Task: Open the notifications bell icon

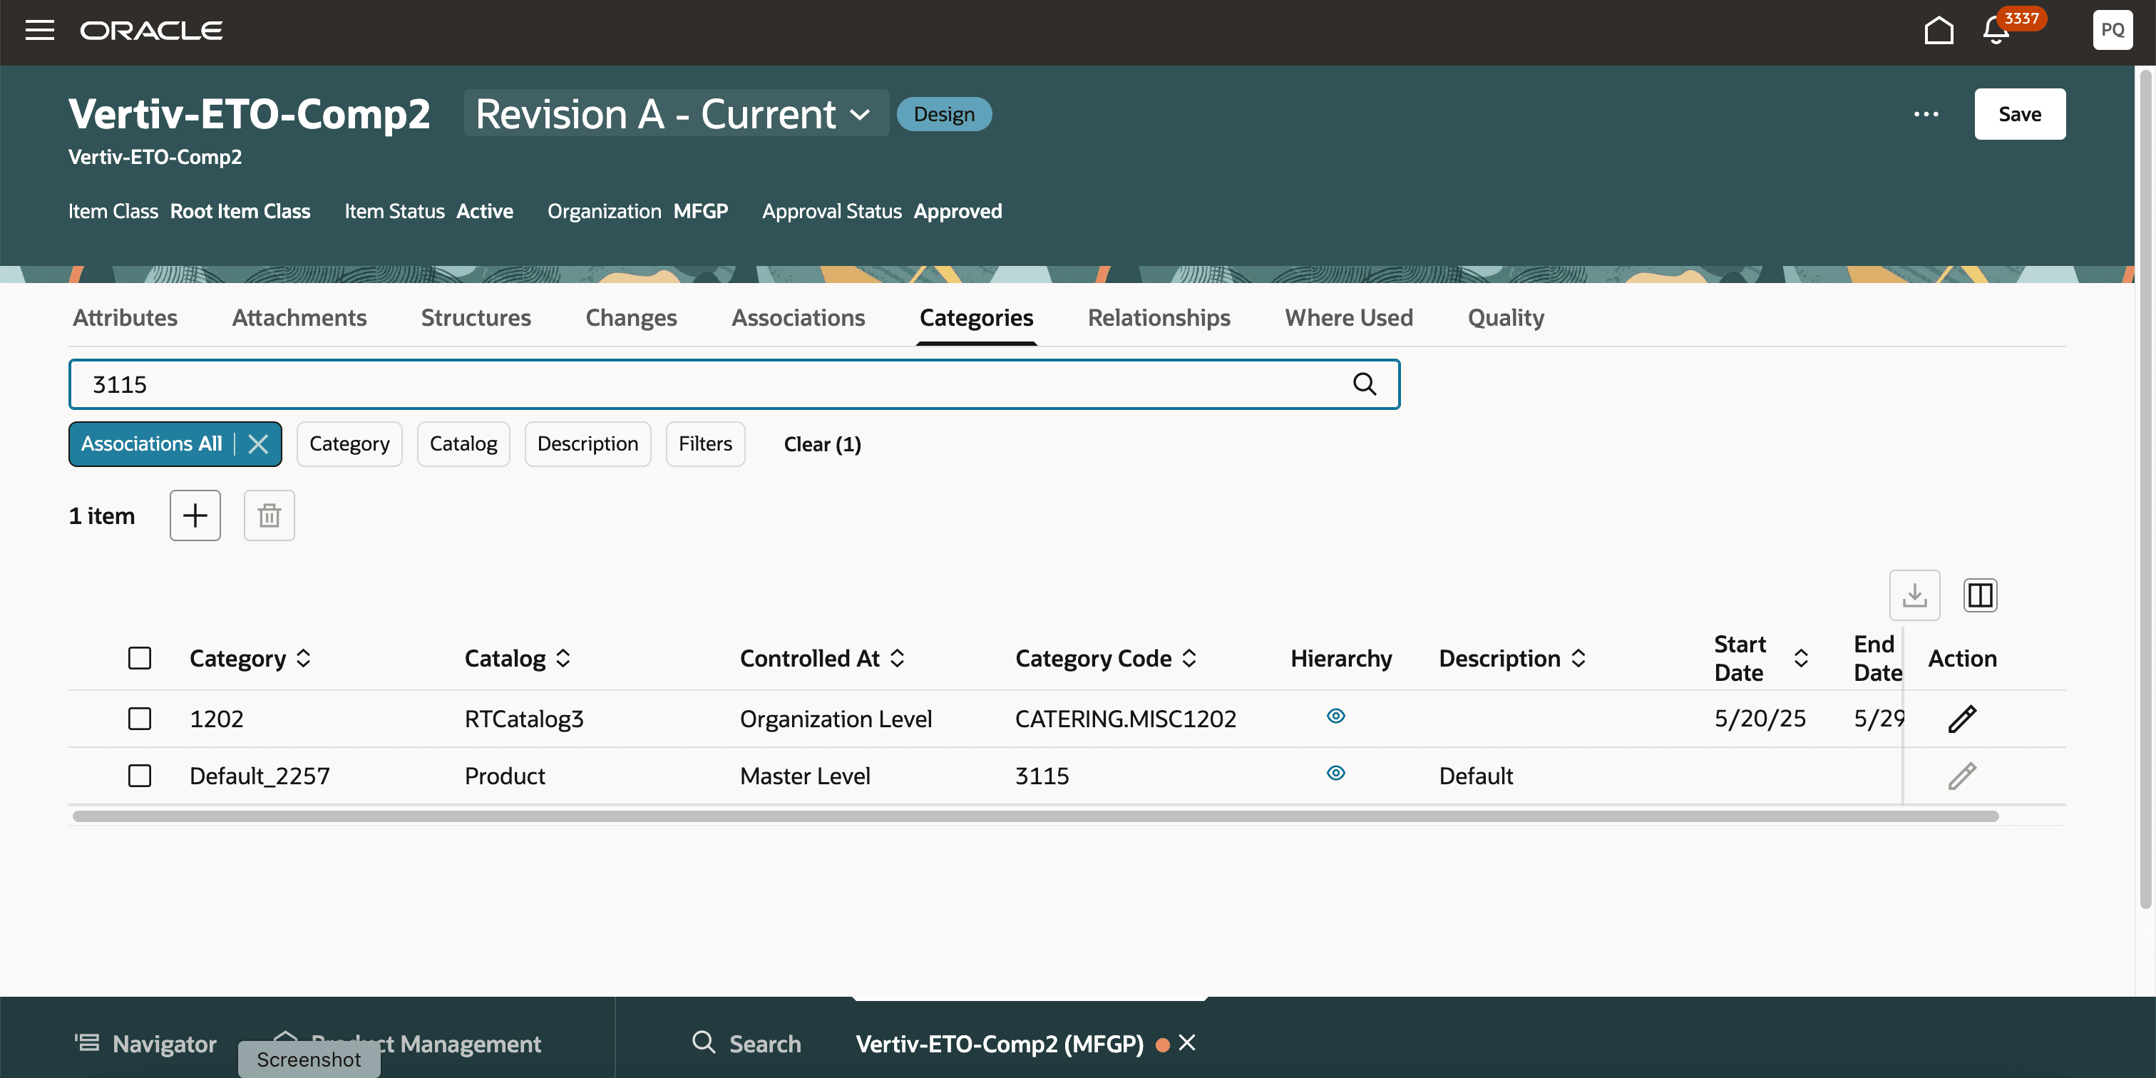Action: click(1996, 31)
